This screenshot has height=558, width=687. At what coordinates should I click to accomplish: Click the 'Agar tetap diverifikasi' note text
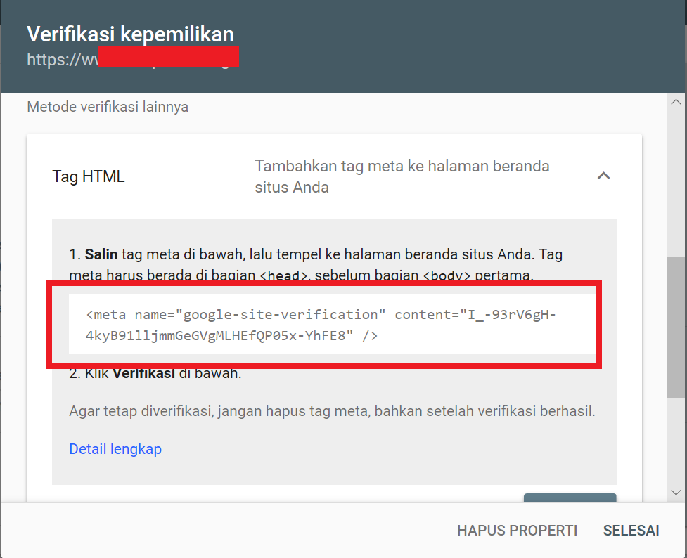(332, 411)
